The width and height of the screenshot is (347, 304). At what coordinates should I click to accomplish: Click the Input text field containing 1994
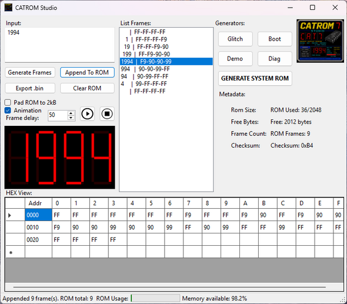(x=60, y=45)
